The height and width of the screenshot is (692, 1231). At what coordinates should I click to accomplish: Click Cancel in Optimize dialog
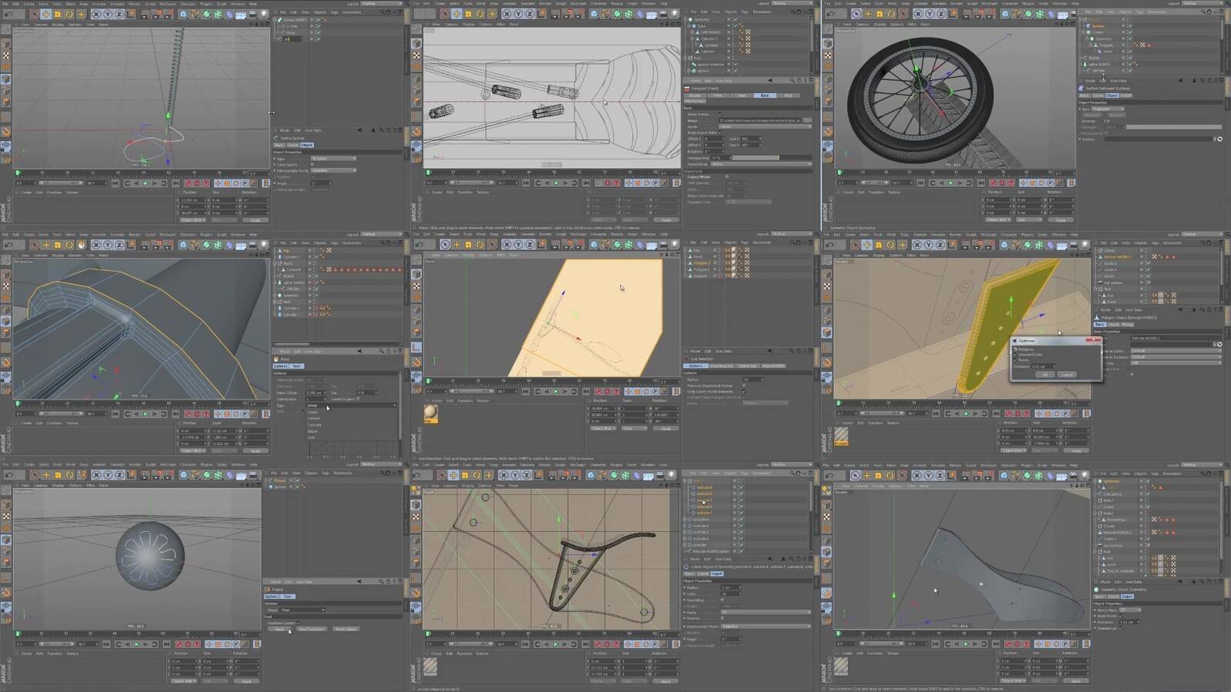point(1067,375)
